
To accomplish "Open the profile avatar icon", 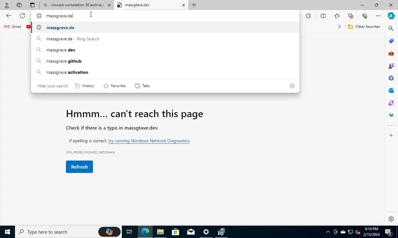I will click(x=7, y=5).
